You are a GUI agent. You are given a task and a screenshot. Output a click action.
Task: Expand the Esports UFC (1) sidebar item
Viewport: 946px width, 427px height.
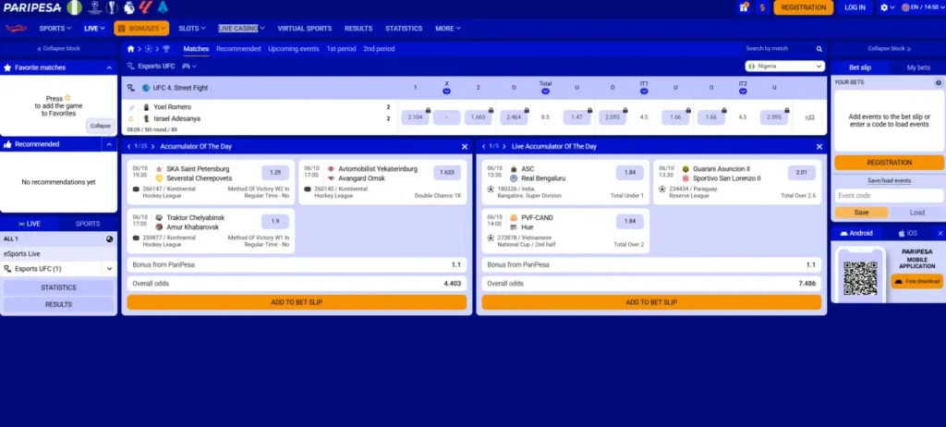pos(109,269)
